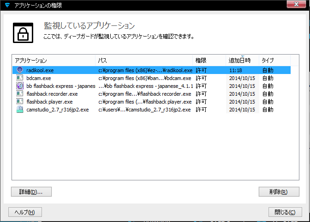Click the flashback recorder.exe path cell
Screen dimensions: 310x222
pyautogui.click(x=145, y=94)
